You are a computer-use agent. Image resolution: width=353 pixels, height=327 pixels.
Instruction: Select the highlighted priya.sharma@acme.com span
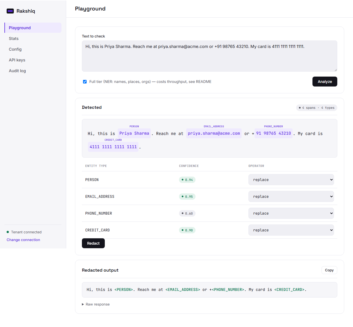pyautogui.click(x=214, y=133)
